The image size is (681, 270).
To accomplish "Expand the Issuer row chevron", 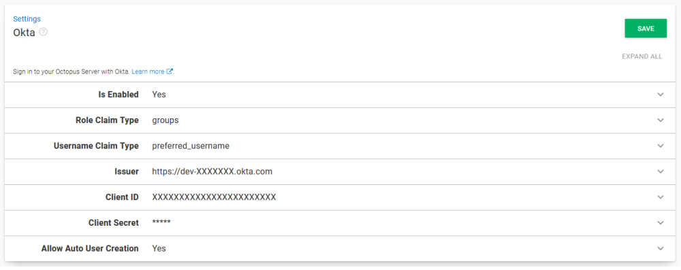I will [661, 171].
